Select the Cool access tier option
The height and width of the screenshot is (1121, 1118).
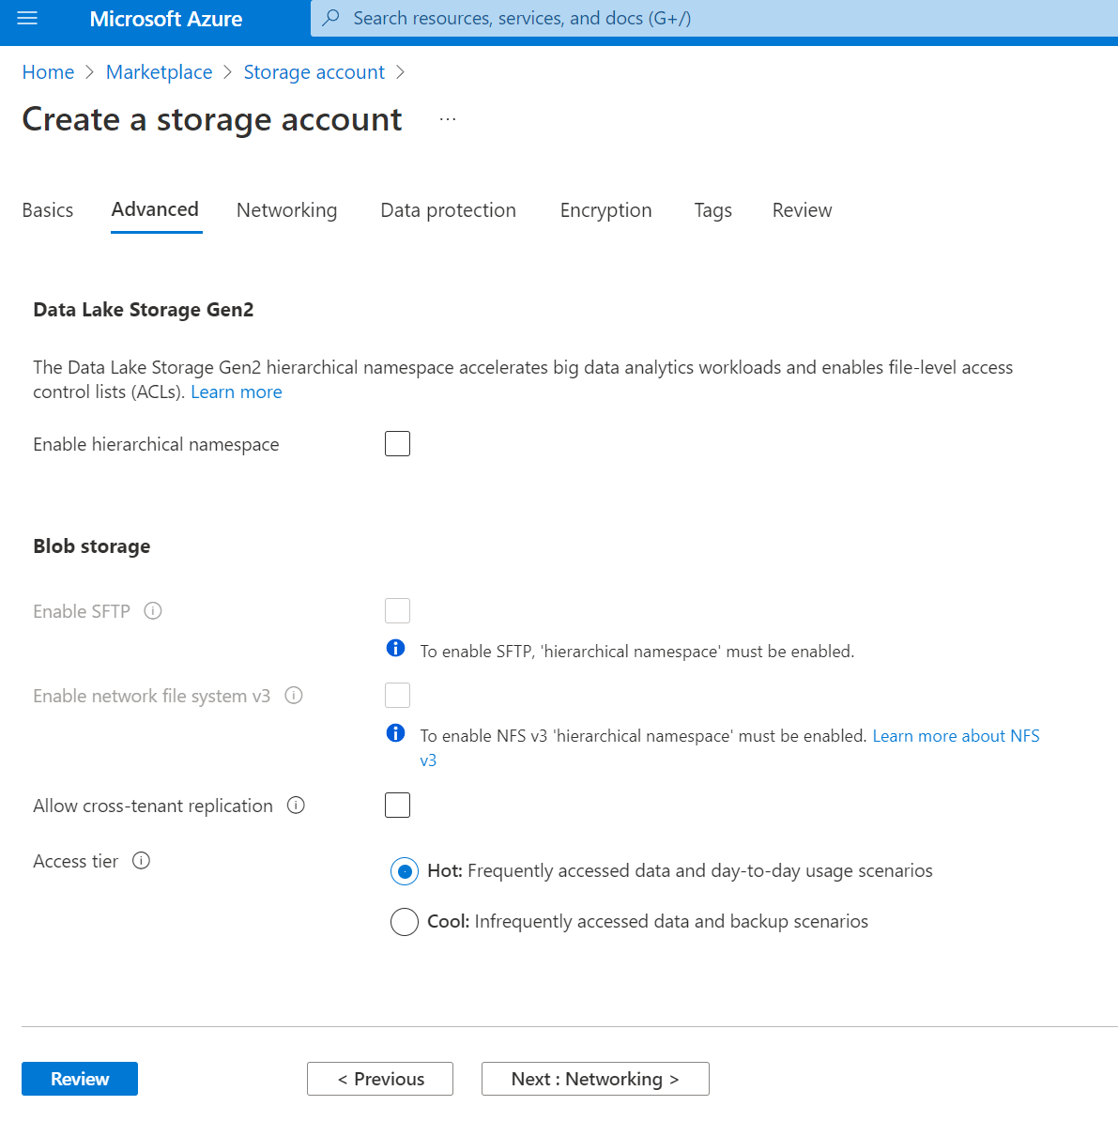coord(404,921)
